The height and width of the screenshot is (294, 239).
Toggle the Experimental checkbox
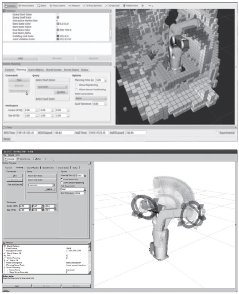click(x=217, y=133)
